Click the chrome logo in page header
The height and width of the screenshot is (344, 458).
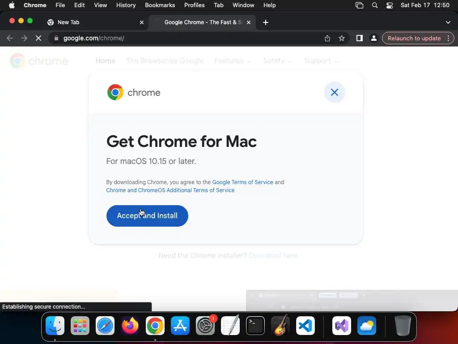[39, 61]
